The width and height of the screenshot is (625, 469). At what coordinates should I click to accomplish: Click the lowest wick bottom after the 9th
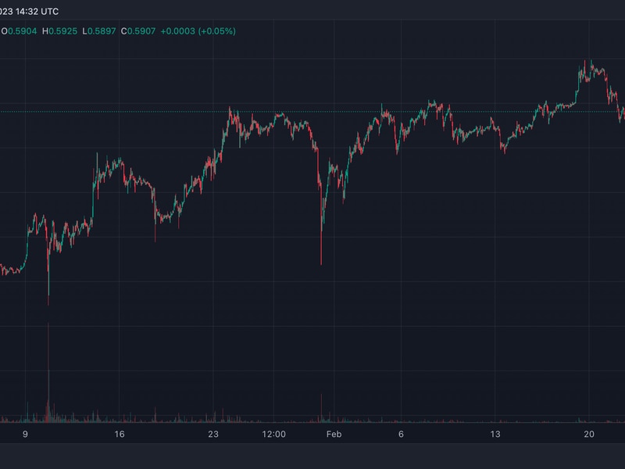(48, 301)
